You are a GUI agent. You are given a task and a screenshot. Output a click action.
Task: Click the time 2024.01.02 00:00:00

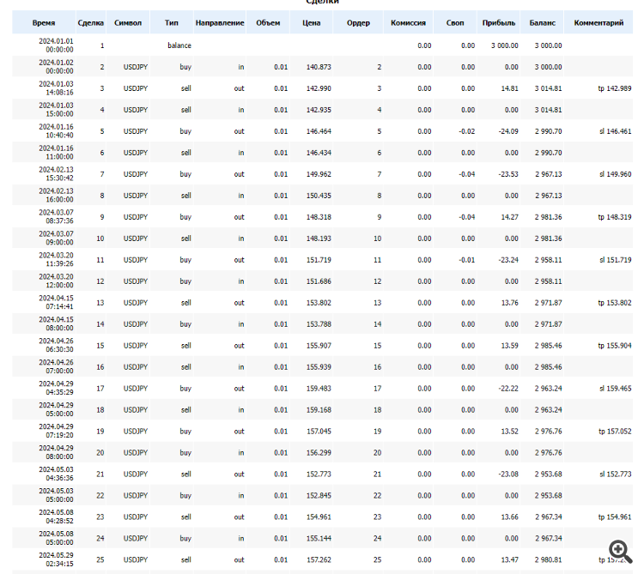pyautogui.click(x=57, y=67)
